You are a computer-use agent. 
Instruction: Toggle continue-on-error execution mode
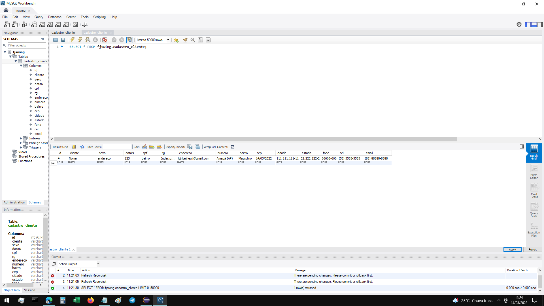(x=105, y=40)
